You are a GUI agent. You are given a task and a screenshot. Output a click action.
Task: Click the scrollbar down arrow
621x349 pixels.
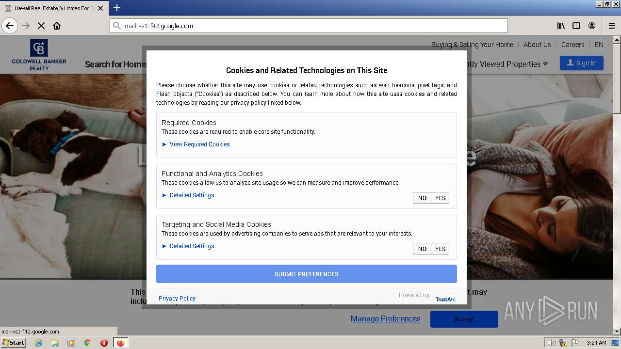pyautogui.click(x=617, y=332)
